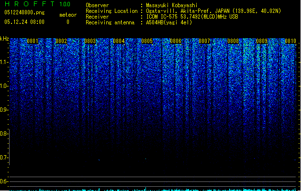
Task: Click the Receiving antenna label
Action: 110,22
